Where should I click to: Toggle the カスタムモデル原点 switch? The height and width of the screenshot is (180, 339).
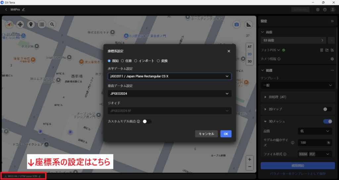tap(147, 121)
